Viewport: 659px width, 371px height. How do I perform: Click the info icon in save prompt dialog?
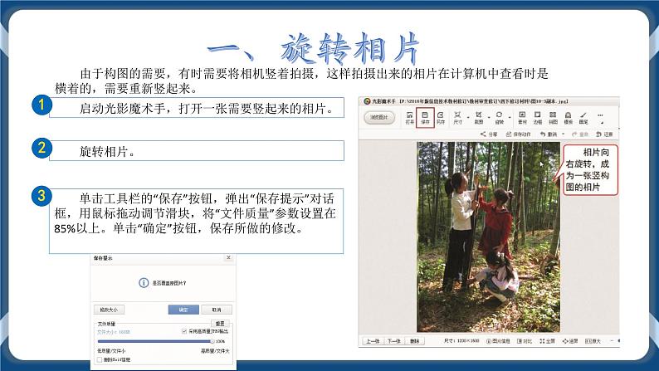click(x=144, y=283)
